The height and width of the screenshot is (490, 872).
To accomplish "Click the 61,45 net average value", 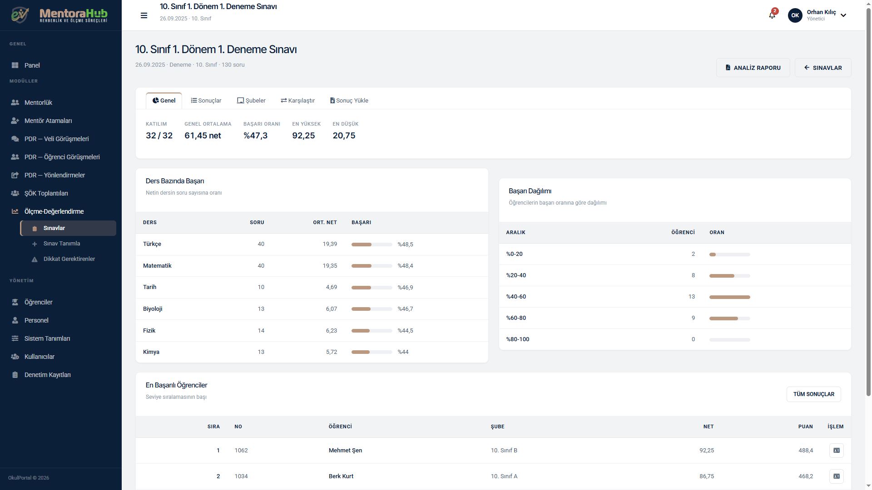I will click(x=203, y=136).
